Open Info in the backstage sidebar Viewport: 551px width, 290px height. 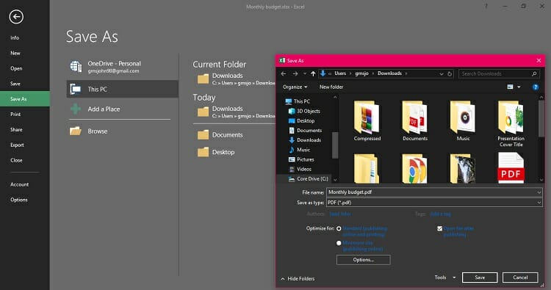click(15, 37)
